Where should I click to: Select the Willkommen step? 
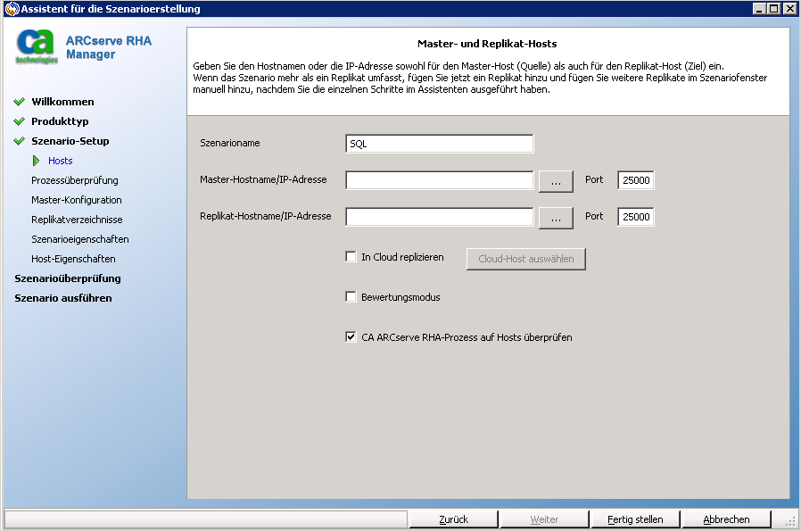click(x=62, y=102)
